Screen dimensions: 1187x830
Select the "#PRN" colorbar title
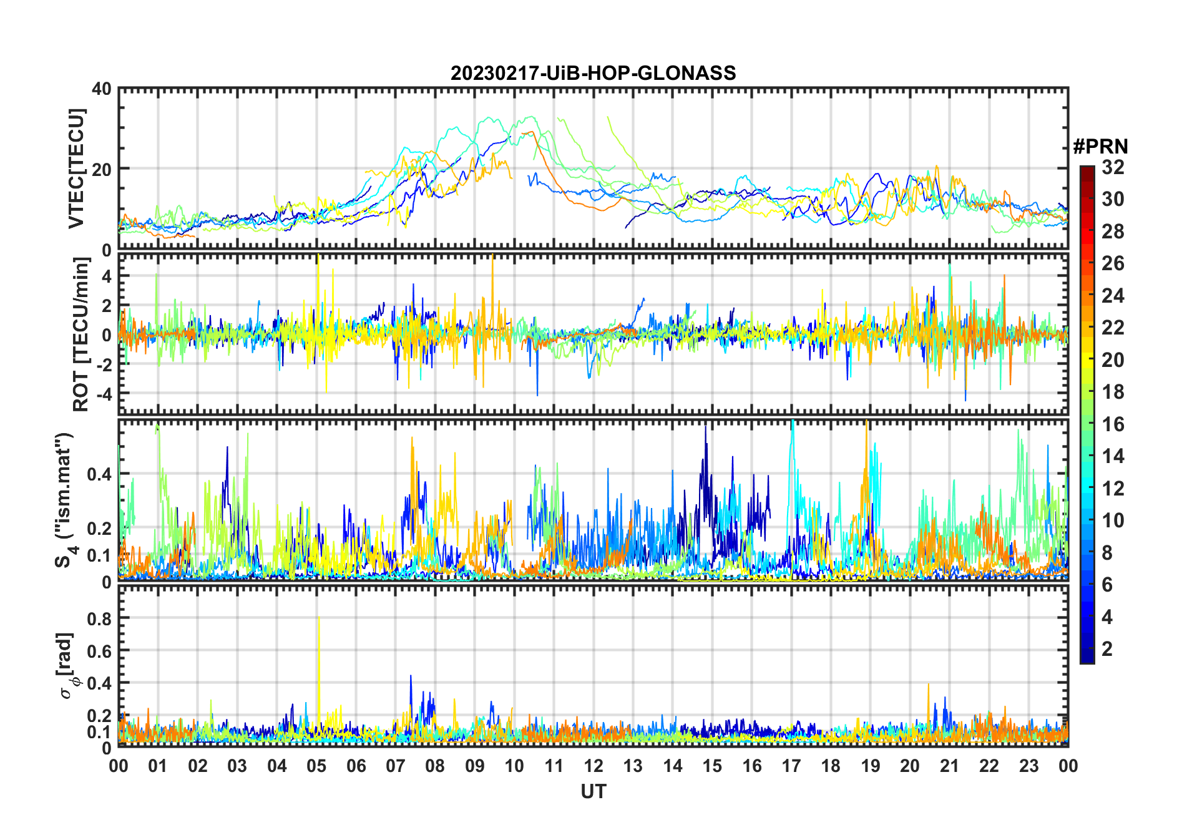[x=1101, y=147]
